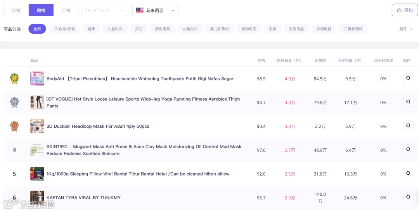The image size is (419, 212).
Task: Filter by 其它 category
Action: [139, 29]
